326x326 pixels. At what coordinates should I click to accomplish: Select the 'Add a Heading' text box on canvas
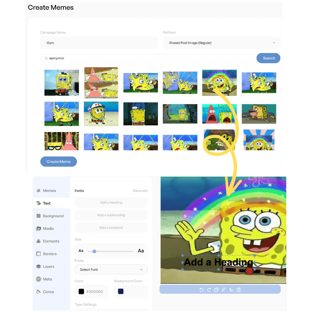pos(218,262)
